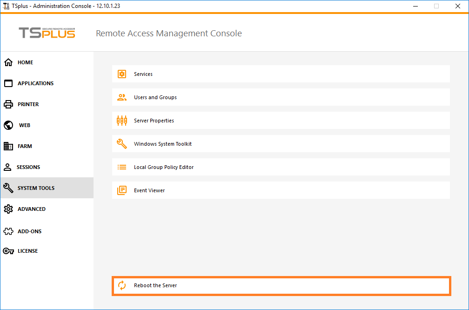469x310 pixels.
Task: Click the gear icon for ADVANCED
Action: 8,209
